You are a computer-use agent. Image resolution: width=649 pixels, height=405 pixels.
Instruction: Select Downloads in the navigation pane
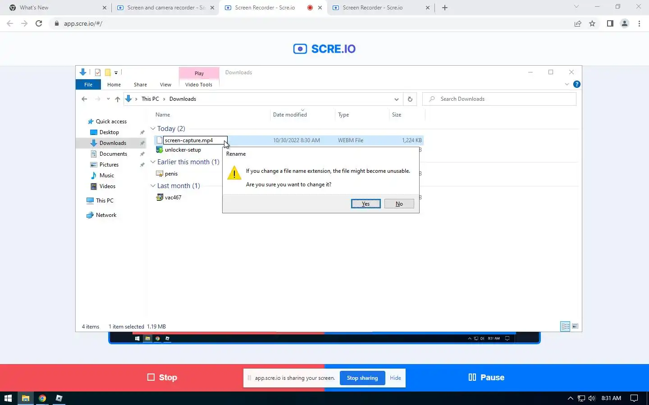(x=113, y=143)
